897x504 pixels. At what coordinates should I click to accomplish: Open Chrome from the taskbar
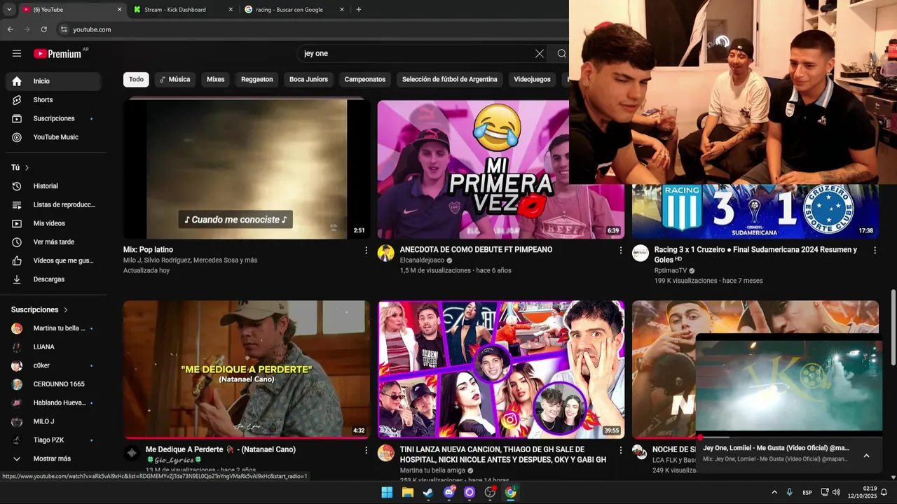[x=511, y=492]
